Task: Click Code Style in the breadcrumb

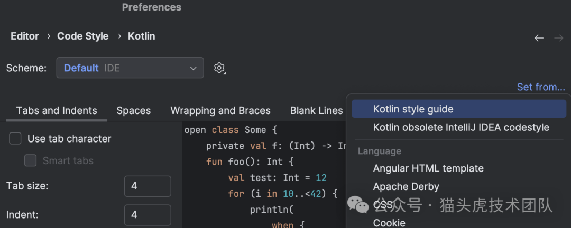Action: pyautogui.click(x=82, y=36)
